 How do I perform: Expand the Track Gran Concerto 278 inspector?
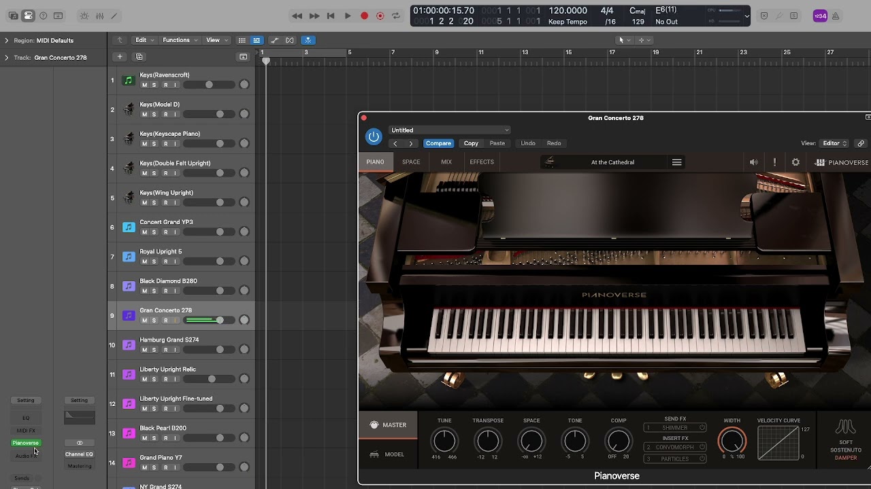7,58
